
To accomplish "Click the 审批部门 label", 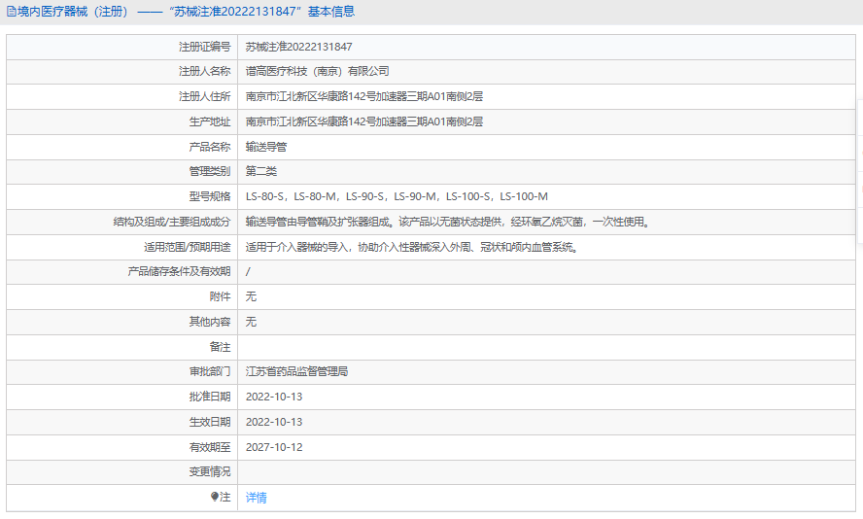I will tap(210, 371).
